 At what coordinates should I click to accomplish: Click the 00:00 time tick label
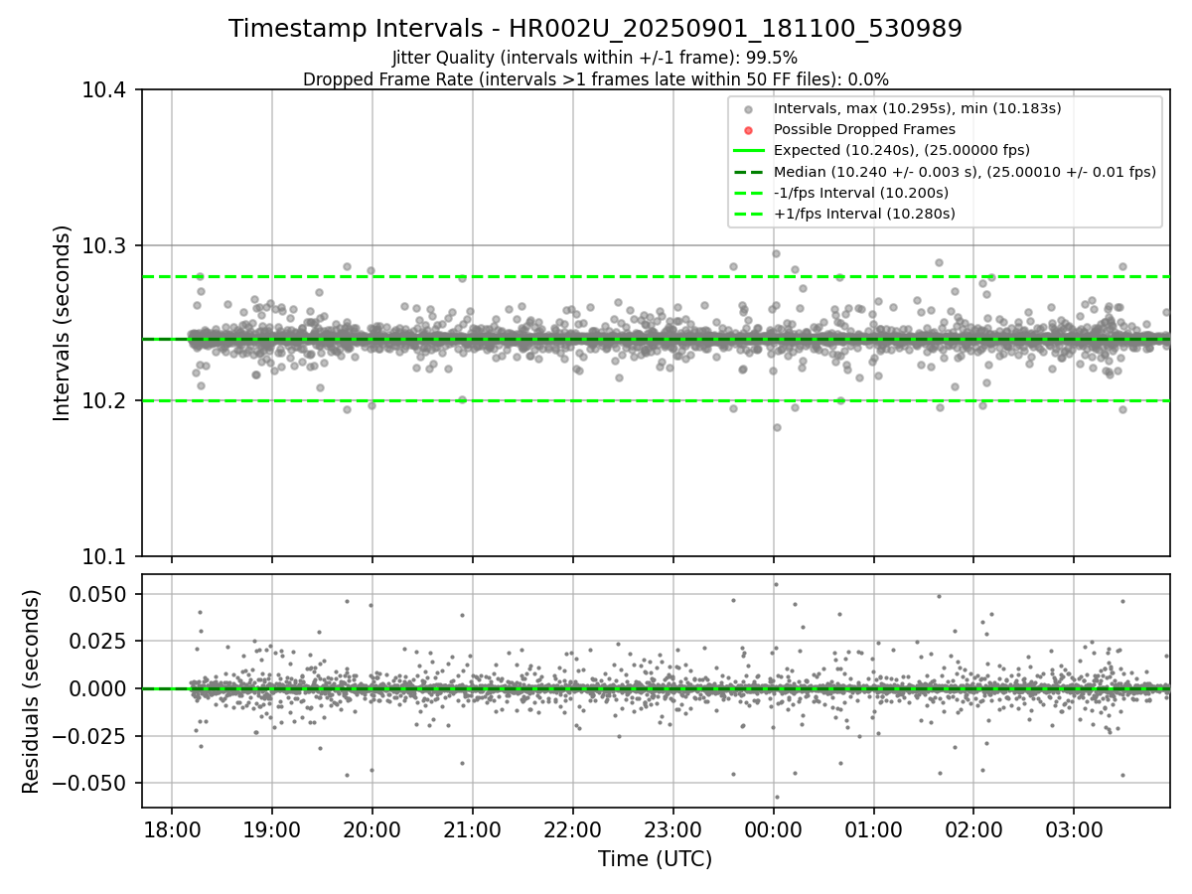(773, 829)
